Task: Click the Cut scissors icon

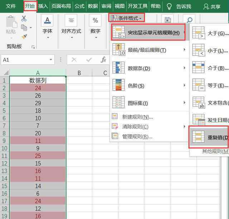Action: [24, 19]
